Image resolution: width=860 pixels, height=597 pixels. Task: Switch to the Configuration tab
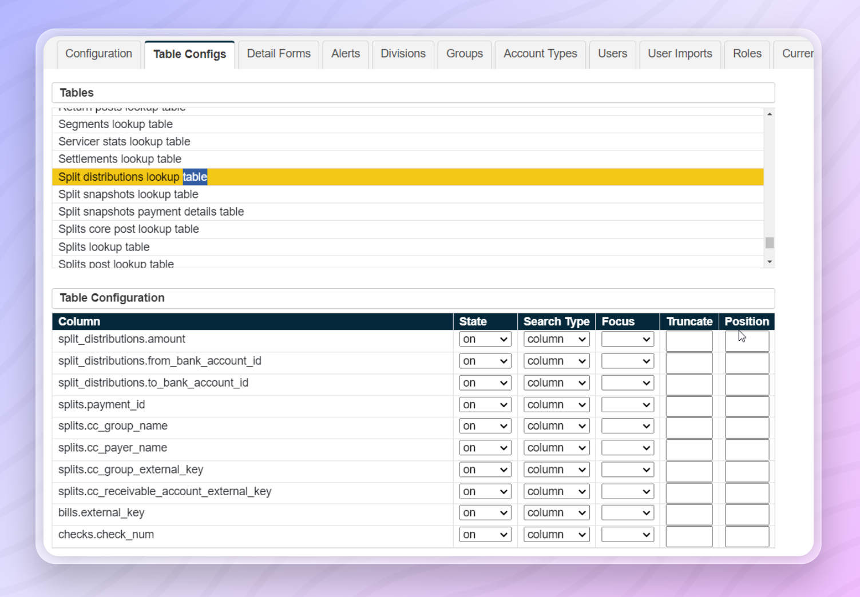pyautogui.click(x=98, y=54)
